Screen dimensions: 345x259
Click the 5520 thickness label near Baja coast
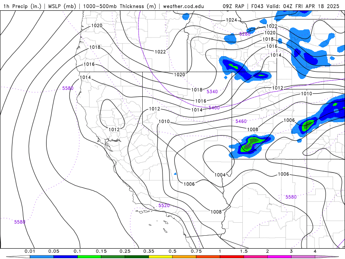(x=164, y=205)
